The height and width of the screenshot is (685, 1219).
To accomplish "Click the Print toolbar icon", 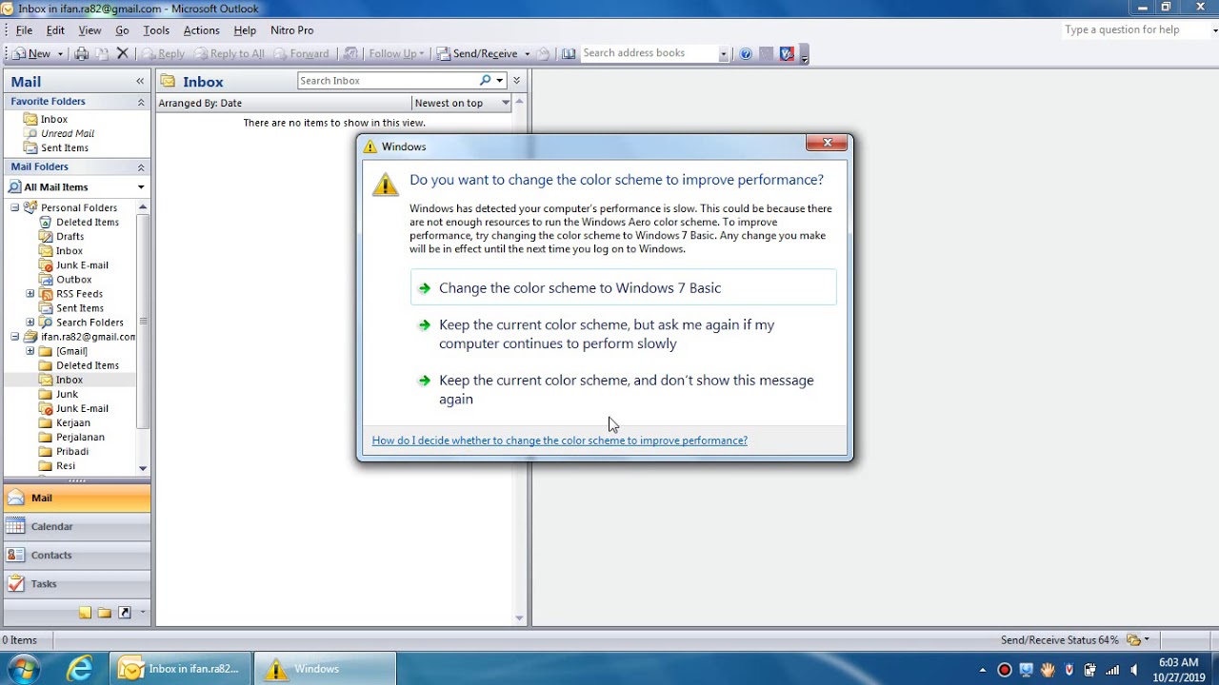I will (x=82, y=54).
